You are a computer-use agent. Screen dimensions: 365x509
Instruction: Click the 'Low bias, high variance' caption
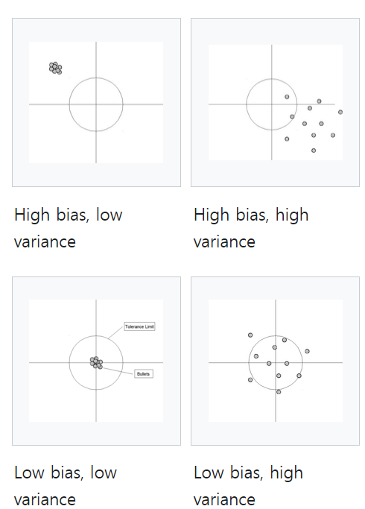pos(249,486)
